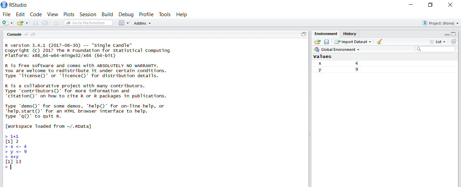Image resolution: width=461 pixels, height=187 pixels.
Task: Click the Save All documents icon
Action: click(45, 23)
